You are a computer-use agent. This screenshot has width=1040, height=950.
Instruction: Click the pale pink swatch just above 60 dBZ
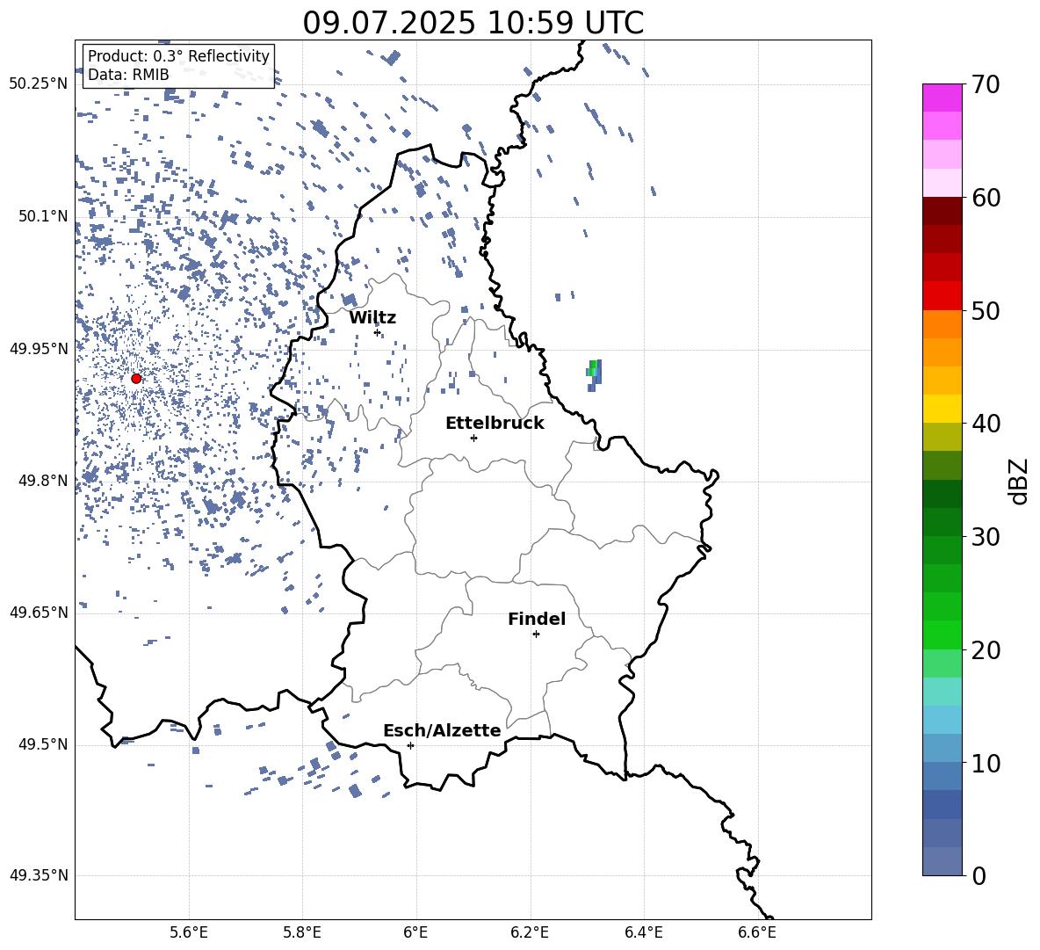point(942,183)
